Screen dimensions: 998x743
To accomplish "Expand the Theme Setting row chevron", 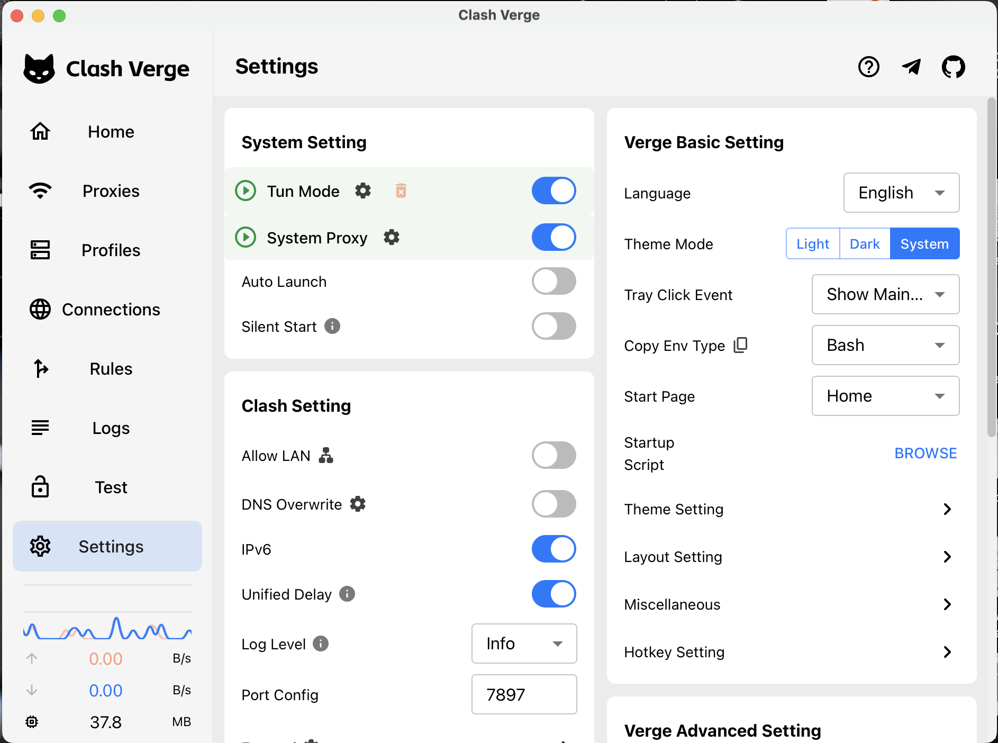I will tap(947, 509).
